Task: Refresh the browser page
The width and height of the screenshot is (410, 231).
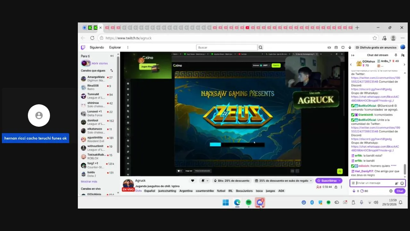Action: pyautogui.click(x=92, y=38)
